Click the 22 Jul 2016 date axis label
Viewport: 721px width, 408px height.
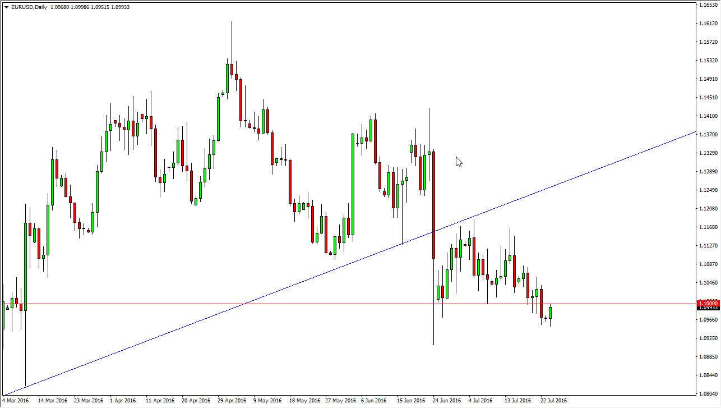[x=555, y=401]
